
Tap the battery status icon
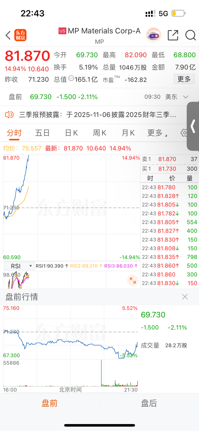coord(178,13)
